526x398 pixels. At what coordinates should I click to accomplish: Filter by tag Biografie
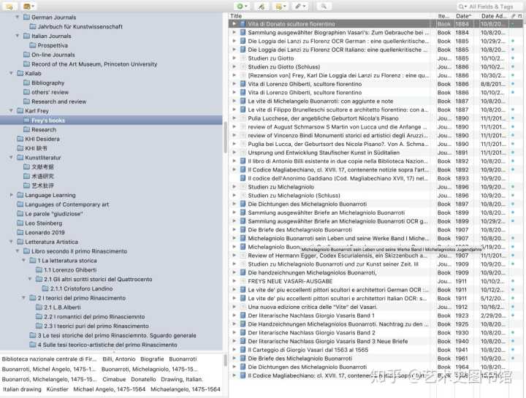point(152,359)
